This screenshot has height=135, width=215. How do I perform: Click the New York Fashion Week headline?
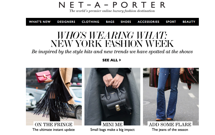click(112, 44)
